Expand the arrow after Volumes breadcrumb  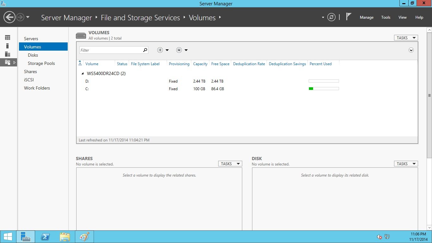click(x=220, y=17)
